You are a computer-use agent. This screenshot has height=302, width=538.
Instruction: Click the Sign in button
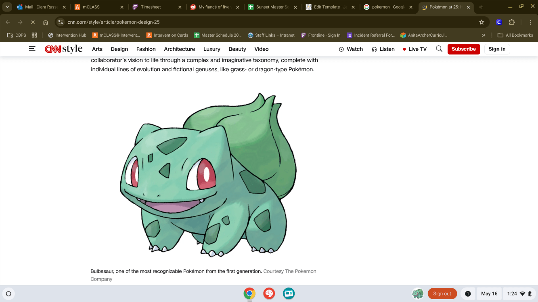[497, 49]
